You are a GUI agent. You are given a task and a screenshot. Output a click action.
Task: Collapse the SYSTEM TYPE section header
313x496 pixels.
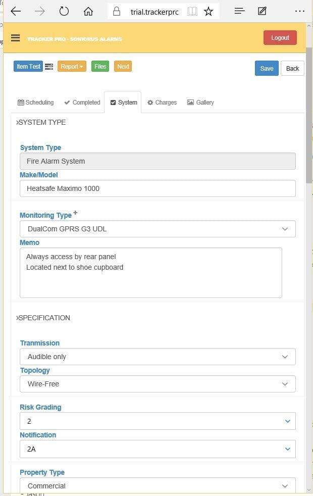[41, 122]
